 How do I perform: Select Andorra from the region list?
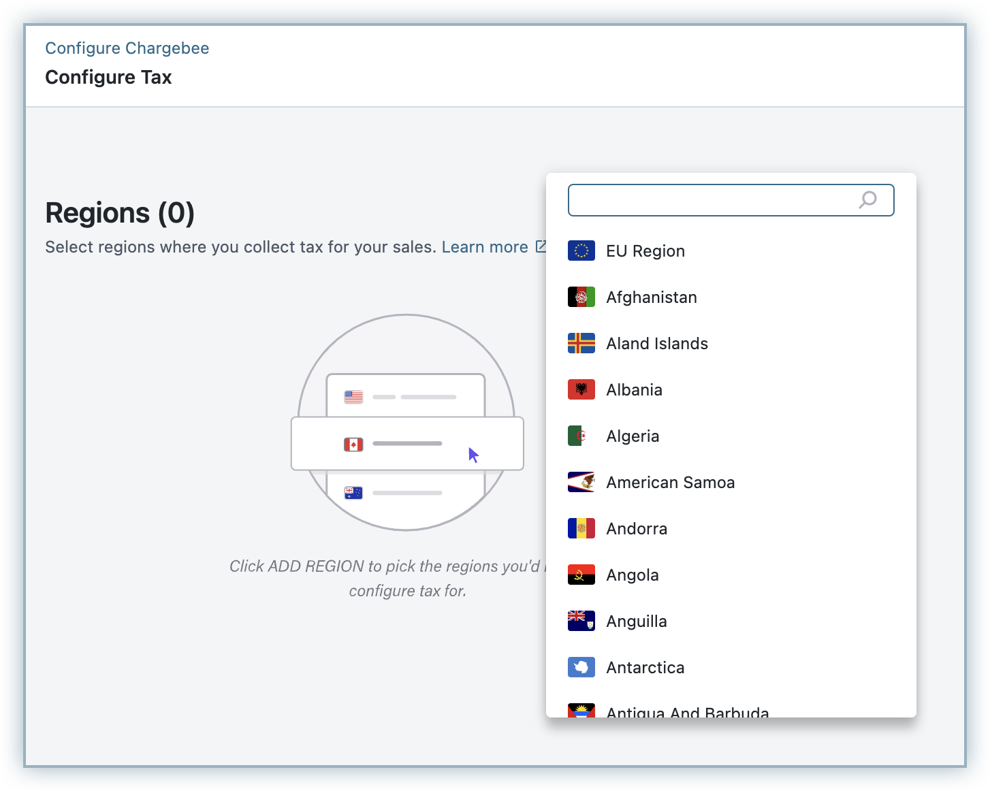coord(637,529)
